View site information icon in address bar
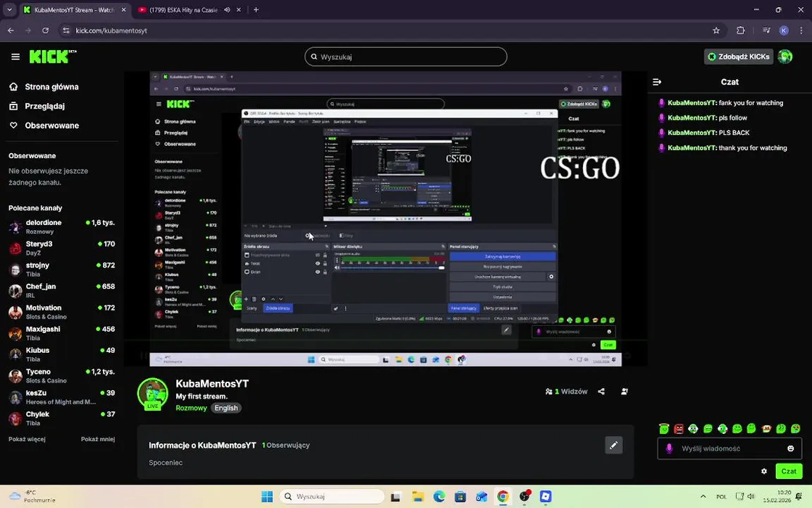 pos(66,30)
